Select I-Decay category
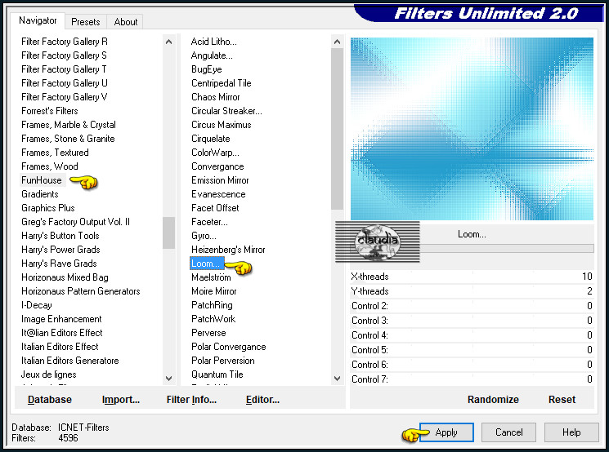The width and height of the screenshot is (609, 452). click(x=37, y=305)
